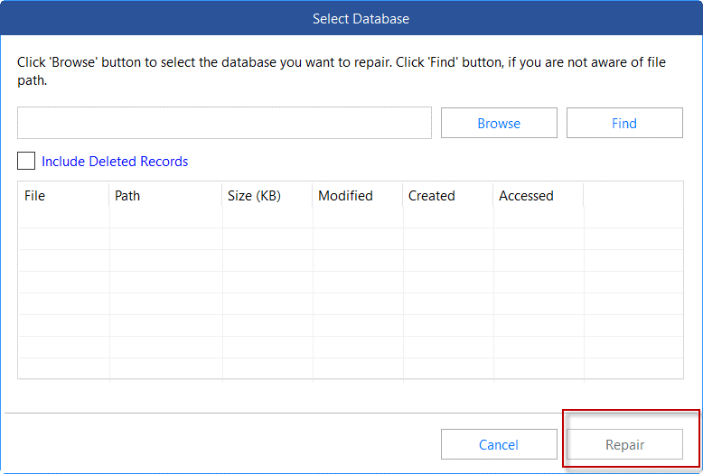The height and width of the screenshot is (474, 703).
Task: Sort by the Path column header
Action: pos(165,196)
